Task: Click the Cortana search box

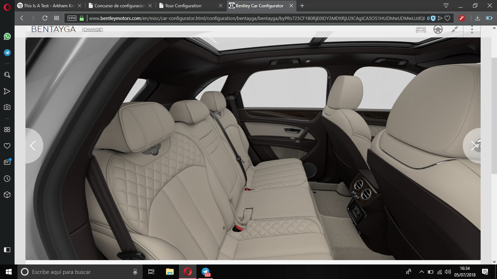Action: pos(80,272)
